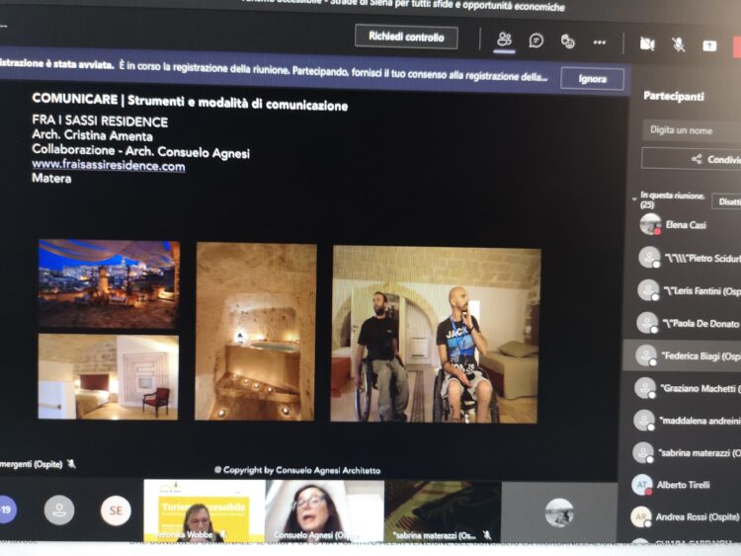Click Consuelo Agnesi's video thumbnail
Viewport: 741px width, 556px height.
click(x=323, y=510)
